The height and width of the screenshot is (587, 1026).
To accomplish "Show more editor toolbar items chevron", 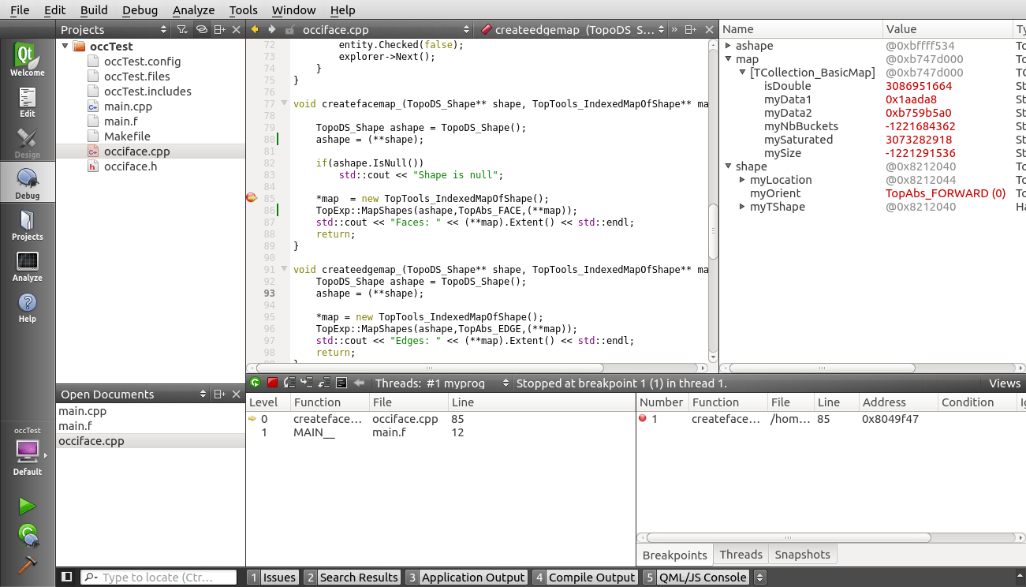I will (673, 29).
